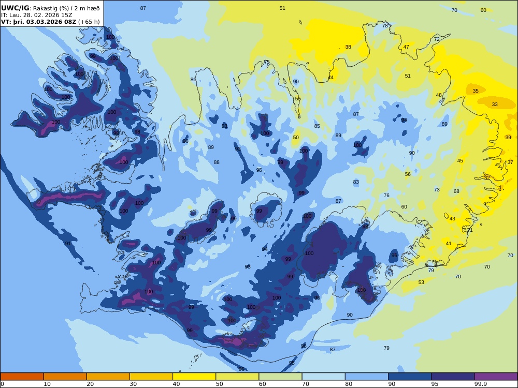Click the humidity value 35 on the map
The height and width of the screenshot is (388, 518).
point(476,91)
